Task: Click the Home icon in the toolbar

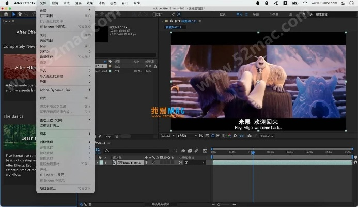Action: pyautogui.click(x=6, y=14)
